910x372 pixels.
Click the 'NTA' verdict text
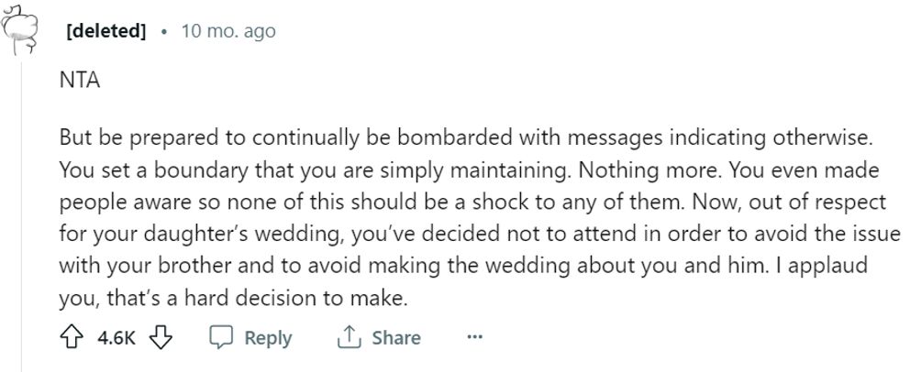(79, 82)
